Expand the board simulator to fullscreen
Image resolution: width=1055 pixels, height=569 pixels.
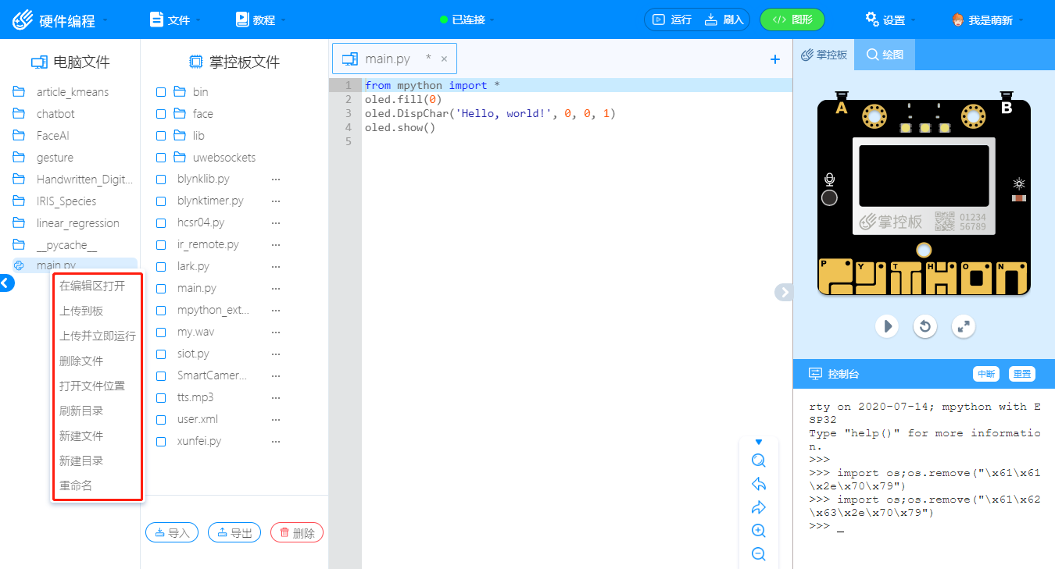click(964, 325)
